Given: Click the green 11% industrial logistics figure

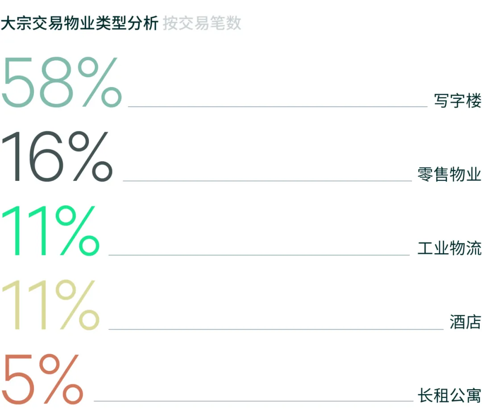Looking at the screenshot, I should point(51,231).
